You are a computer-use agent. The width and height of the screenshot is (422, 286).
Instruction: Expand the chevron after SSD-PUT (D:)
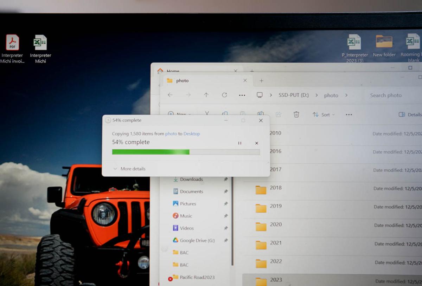(316, 95)
